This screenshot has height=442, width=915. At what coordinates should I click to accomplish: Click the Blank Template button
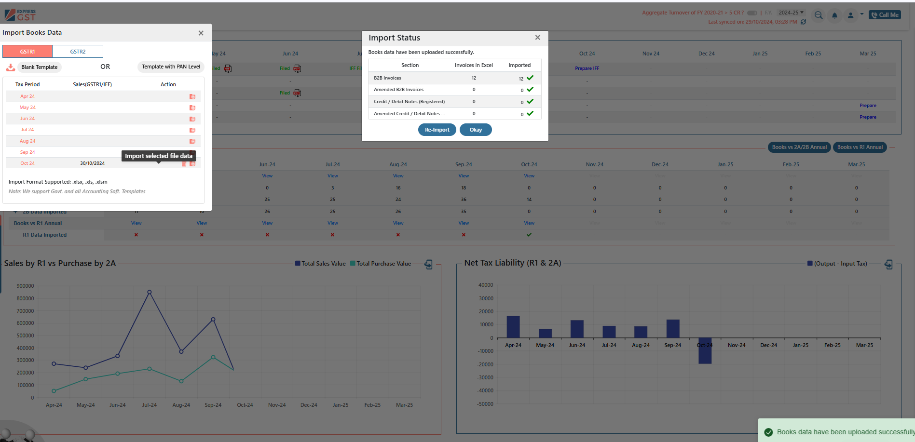click(40, 67)
